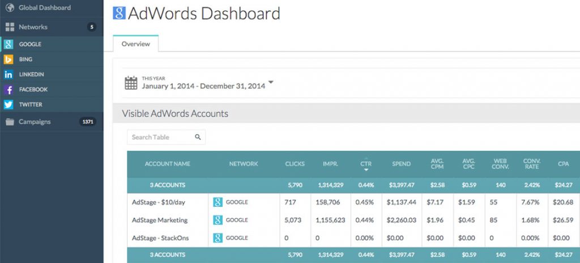This screenshot has width=580, height=263.
Task: Sort by the CTR column header
Action: tap(366, 164)
